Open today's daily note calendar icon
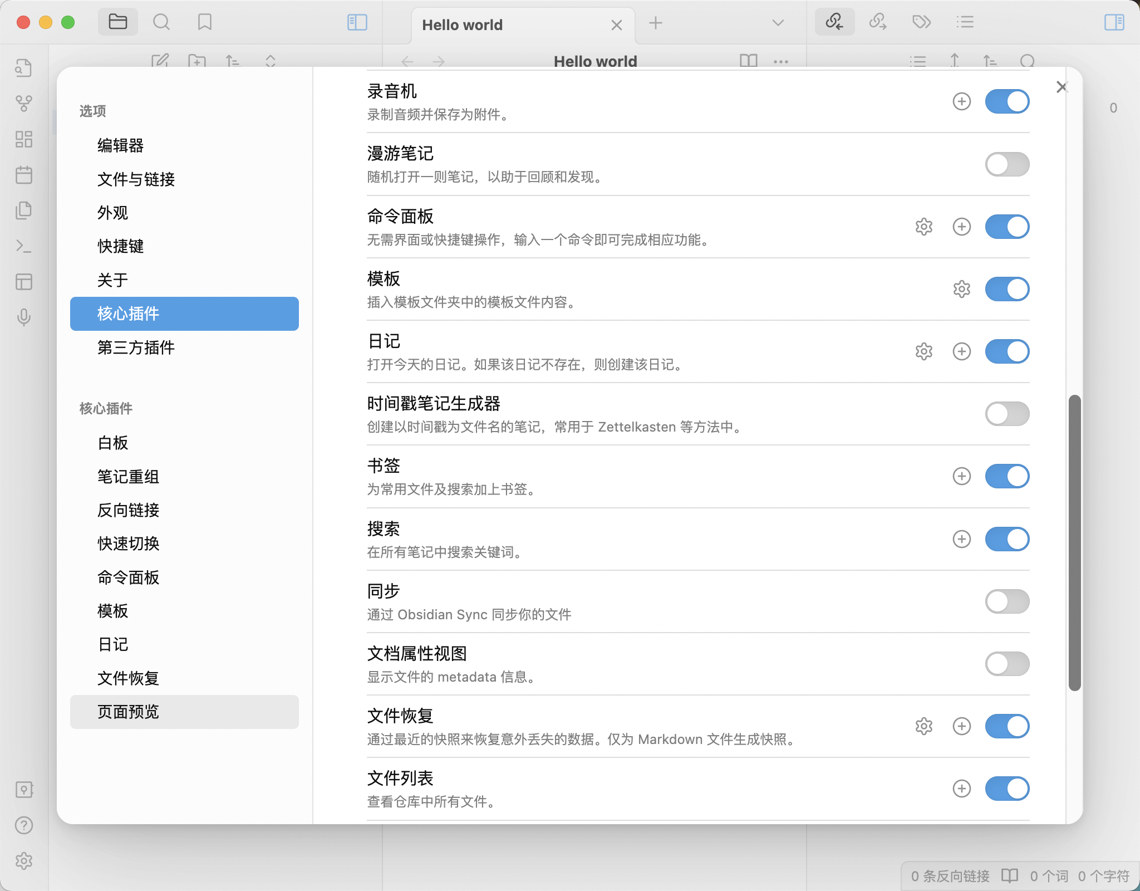 tap(23, 175)
